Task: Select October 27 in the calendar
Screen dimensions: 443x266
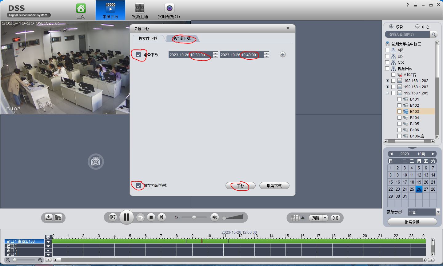Action: (x=426, y=189)
